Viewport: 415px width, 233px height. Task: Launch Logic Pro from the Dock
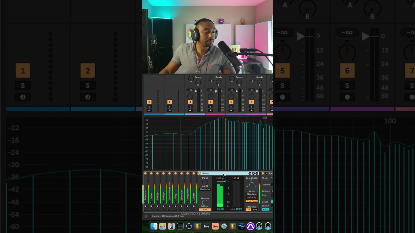(x=224, y=227)
